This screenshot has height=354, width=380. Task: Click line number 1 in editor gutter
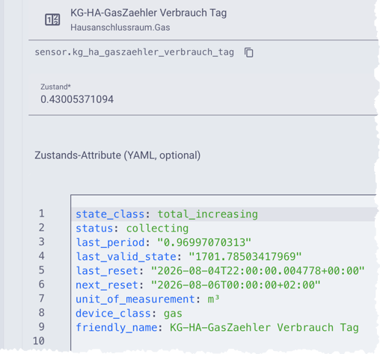click(x=42, y=214)
